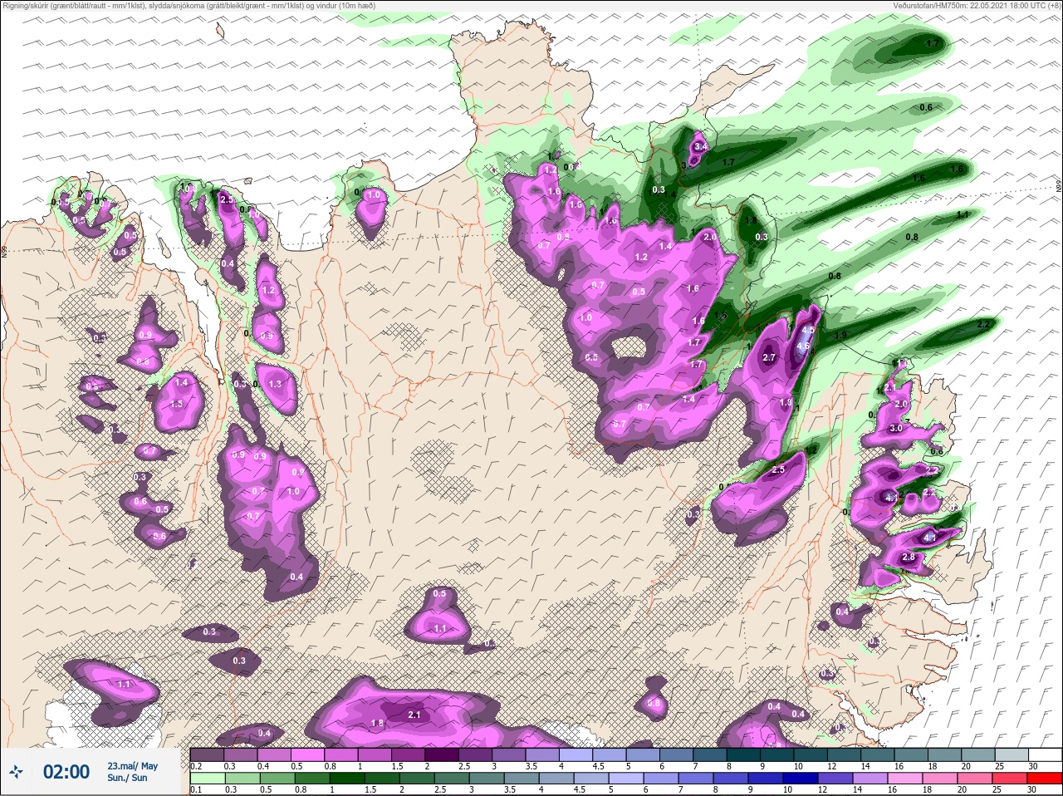
Task: Select the red rain legend swatch at 30
Action: (x=1045, y=778)
